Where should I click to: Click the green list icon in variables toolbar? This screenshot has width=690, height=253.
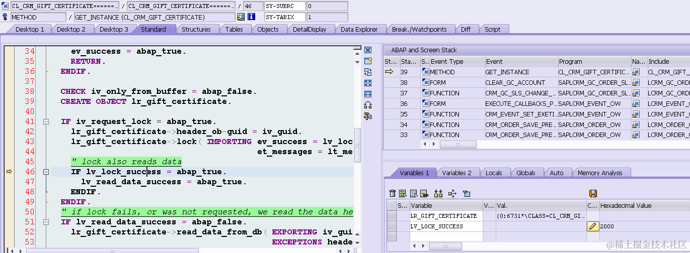click(403, 193)
